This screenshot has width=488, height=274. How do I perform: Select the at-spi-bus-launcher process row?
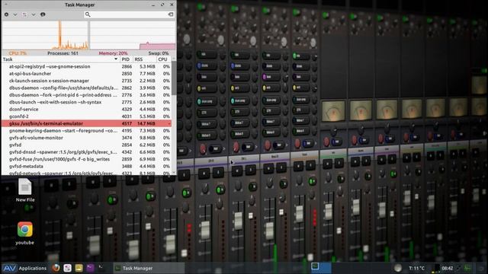[x=86, y=74]
